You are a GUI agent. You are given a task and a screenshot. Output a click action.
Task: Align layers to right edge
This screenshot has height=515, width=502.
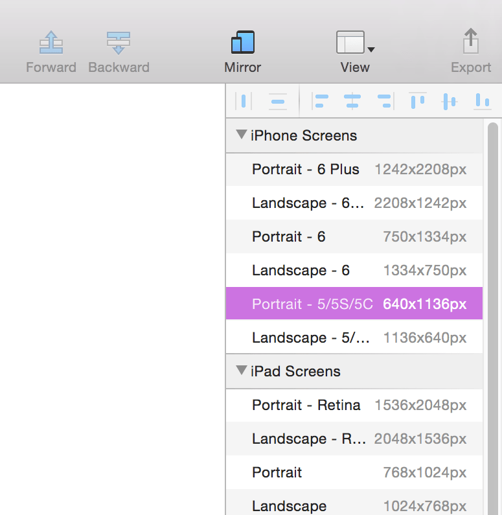pyautogui.click(x=384, y=101)
